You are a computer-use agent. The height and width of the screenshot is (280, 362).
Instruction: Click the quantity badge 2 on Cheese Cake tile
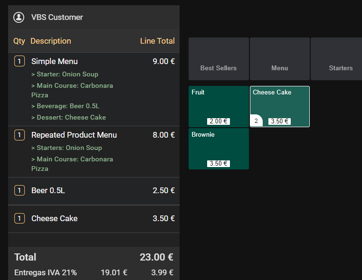[256, 121]
